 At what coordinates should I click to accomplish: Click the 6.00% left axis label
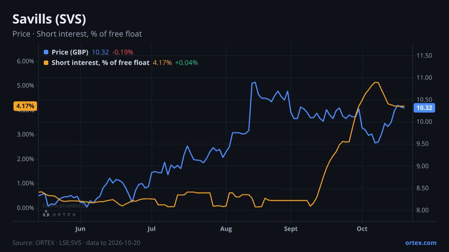(25, 61)
